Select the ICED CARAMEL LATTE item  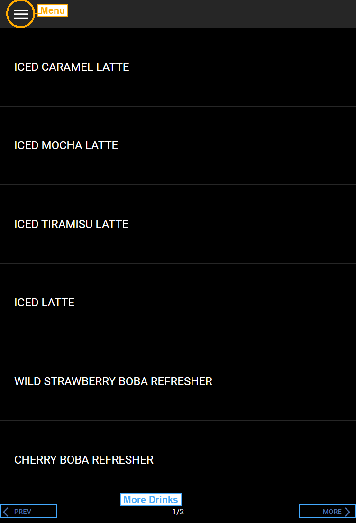pyautogui.click(x=72, y=67)
